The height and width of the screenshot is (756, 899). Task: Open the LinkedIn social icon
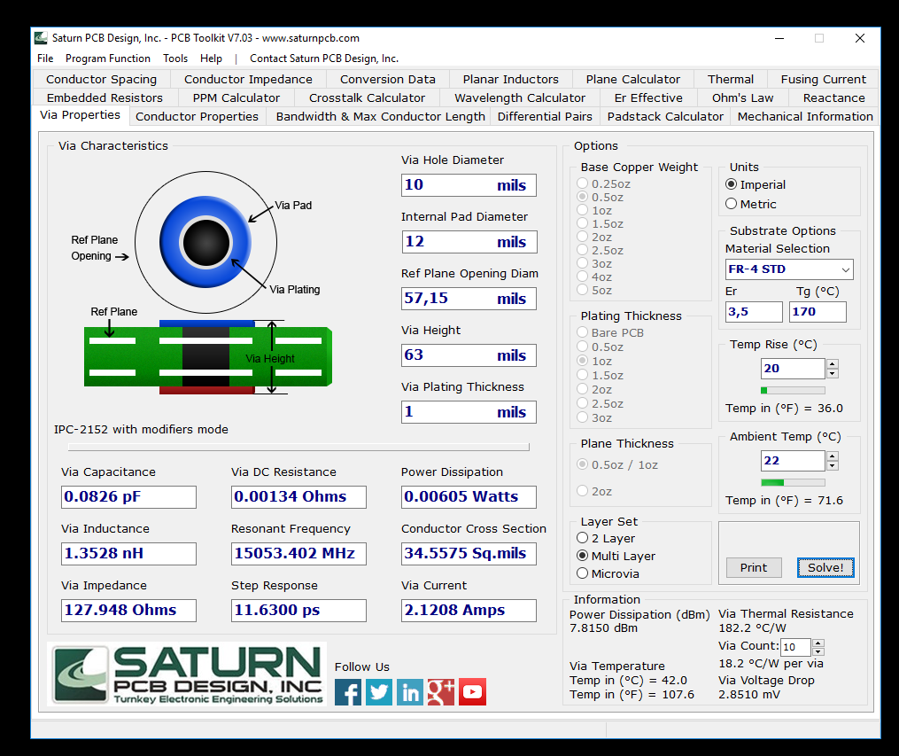[x=410, y=692]
